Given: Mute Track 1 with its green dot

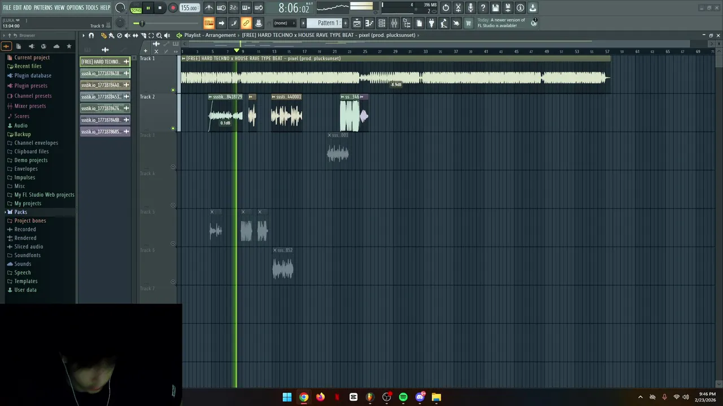Looking at the screenshot, I should (173, 90).
